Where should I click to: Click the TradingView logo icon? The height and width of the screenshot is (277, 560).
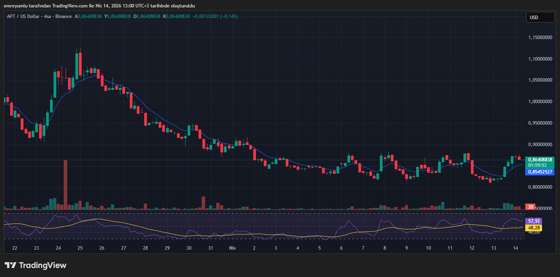[x=10, y=265]
